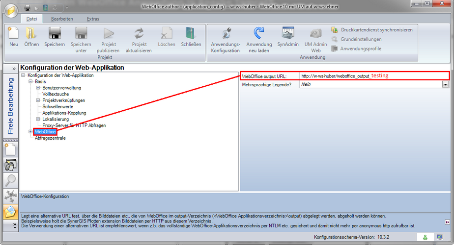Select Schwellenwerte in tree
Viewport: 454px width, 245px height.
[57, 107]
